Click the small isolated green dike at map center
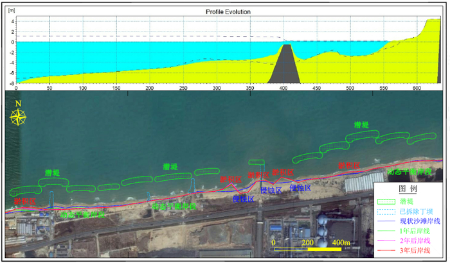 click(x=256, y=162)
